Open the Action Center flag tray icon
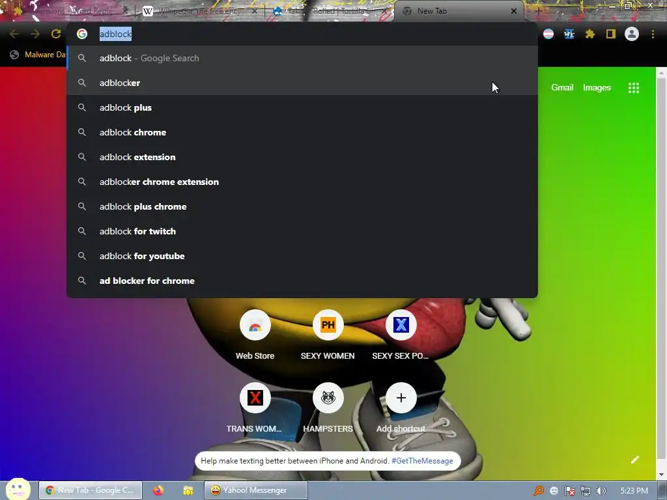Viewport: 667px width, 500px height. pyautogui.click(x=569, y=491)
